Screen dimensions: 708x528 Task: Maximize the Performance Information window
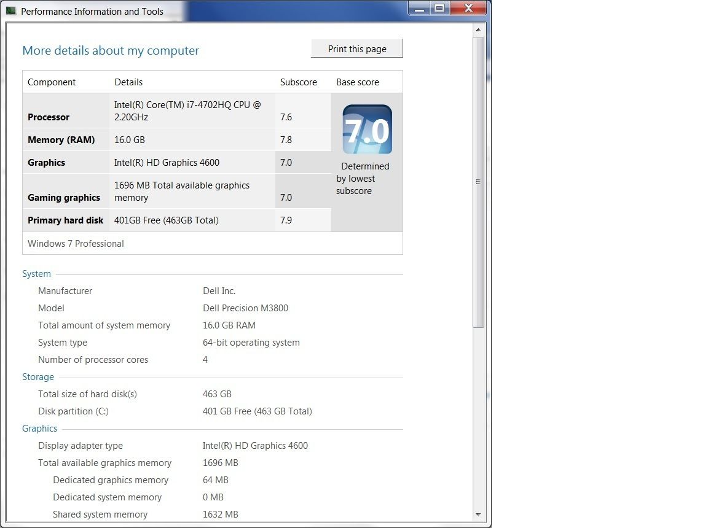point(439,8)
